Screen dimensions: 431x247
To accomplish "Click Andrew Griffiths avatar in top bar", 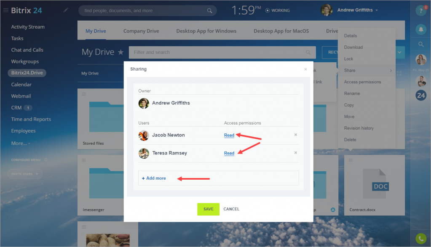I will (327, 10).
